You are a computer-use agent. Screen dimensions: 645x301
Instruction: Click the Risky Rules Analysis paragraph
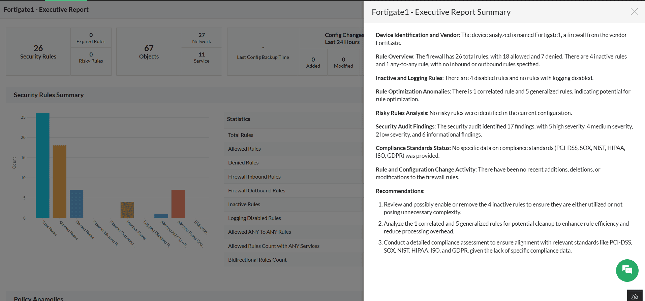click(x=473, y=113)
